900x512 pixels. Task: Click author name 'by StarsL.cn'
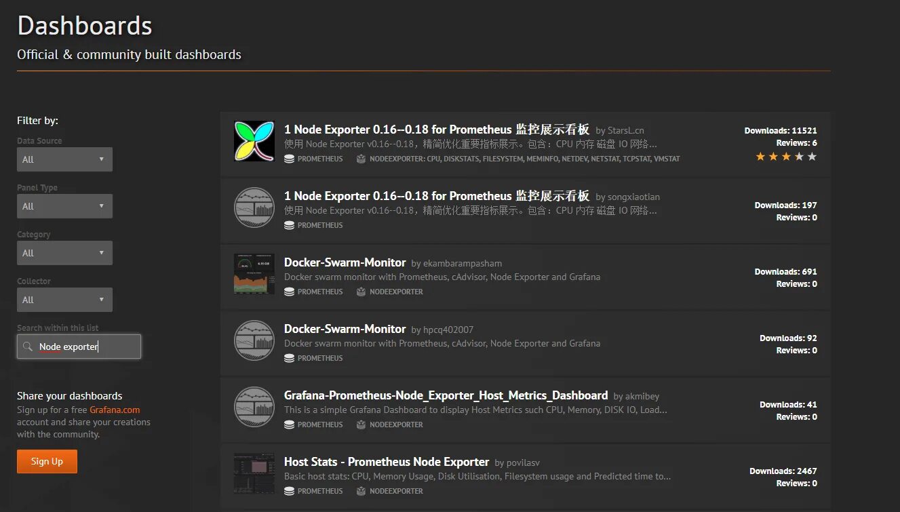(x=620, y=130)
